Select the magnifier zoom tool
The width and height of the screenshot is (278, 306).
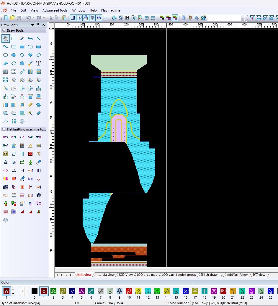pyautogui.click(x=5, y=113)
